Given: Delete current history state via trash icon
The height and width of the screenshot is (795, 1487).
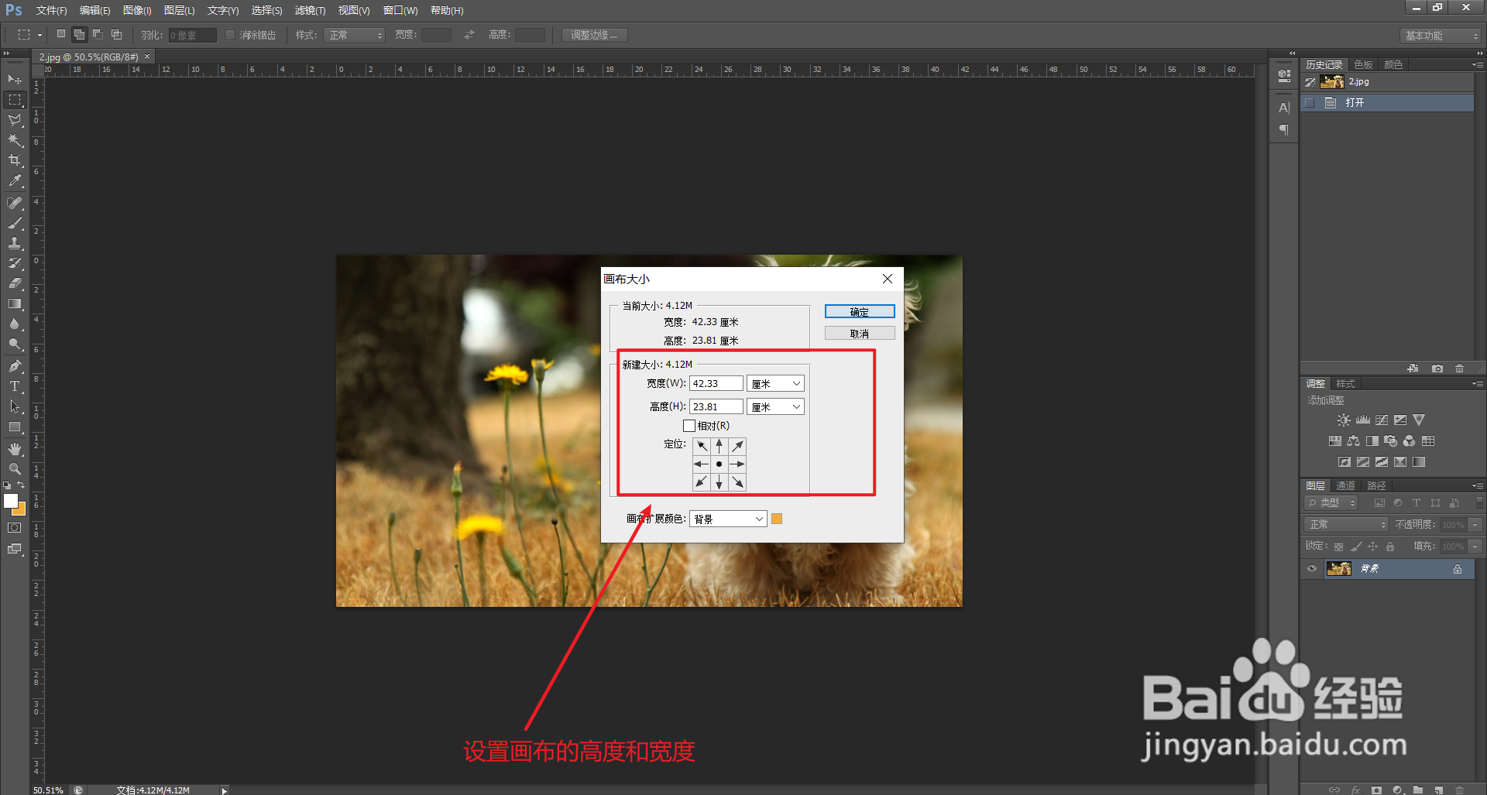Looking at the screenshot, I should click(1459, 368).
